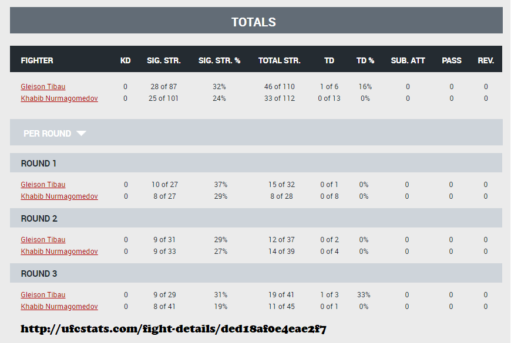Expand the ROUND 1 section header

[39, 163]
